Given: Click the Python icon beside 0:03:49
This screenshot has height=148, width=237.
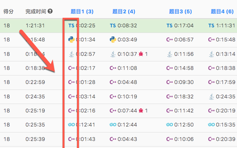Looking at the screenshot, I should click(113, 40).
